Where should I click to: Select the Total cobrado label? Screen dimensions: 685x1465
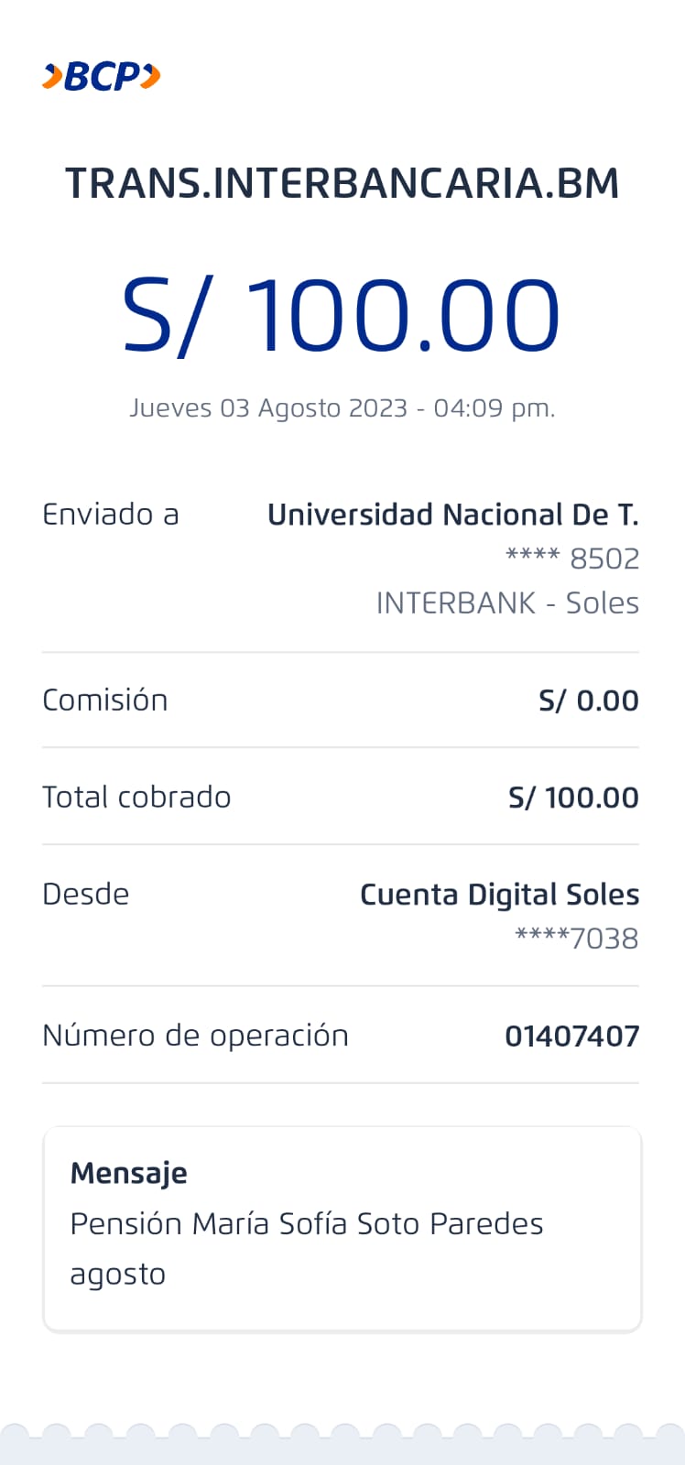136,798
